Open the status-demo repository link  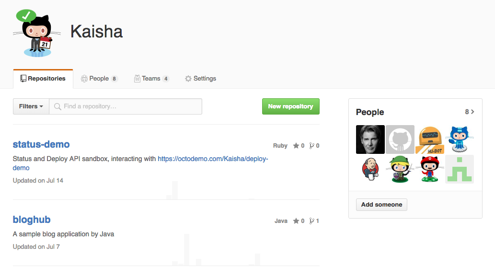(x=41, y=144)
